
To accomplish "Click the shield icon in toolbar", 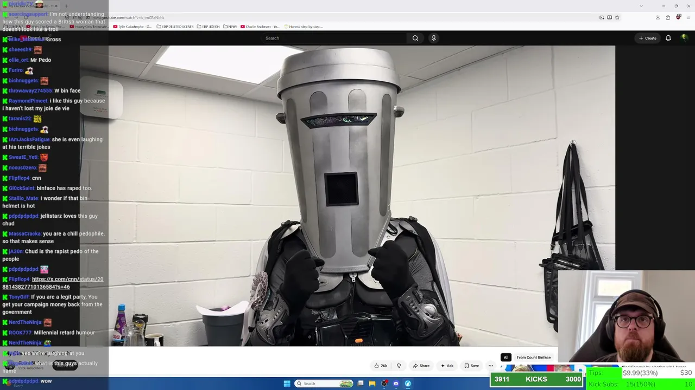I will click(x=678, y=17).
